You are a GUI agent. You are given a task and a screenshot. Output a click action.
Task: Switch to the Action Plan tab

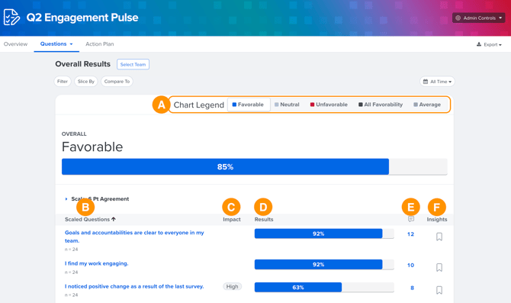point(100,44)
